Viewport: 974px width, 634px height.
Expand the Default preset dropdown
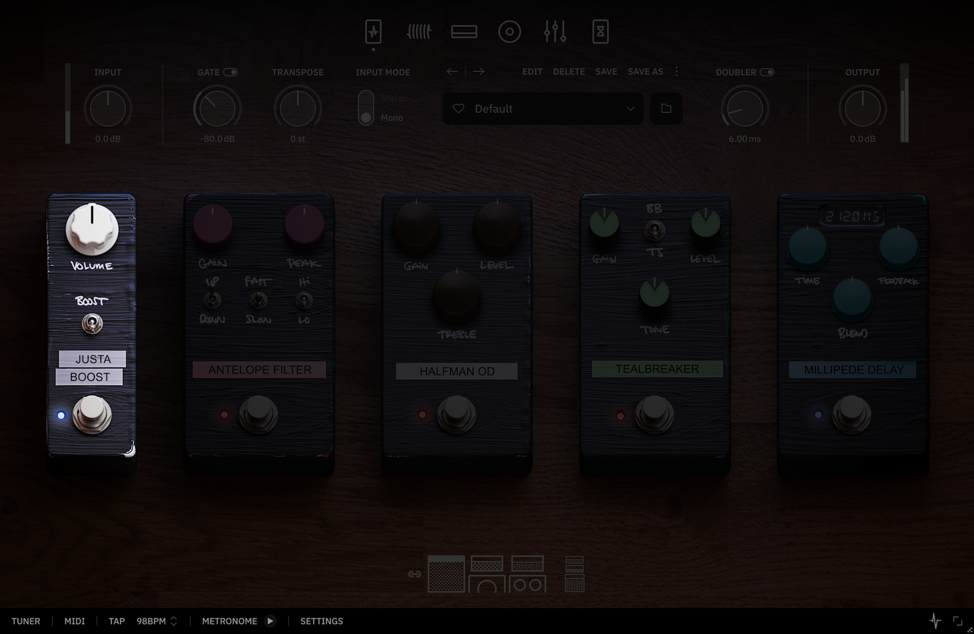point(630,108)
